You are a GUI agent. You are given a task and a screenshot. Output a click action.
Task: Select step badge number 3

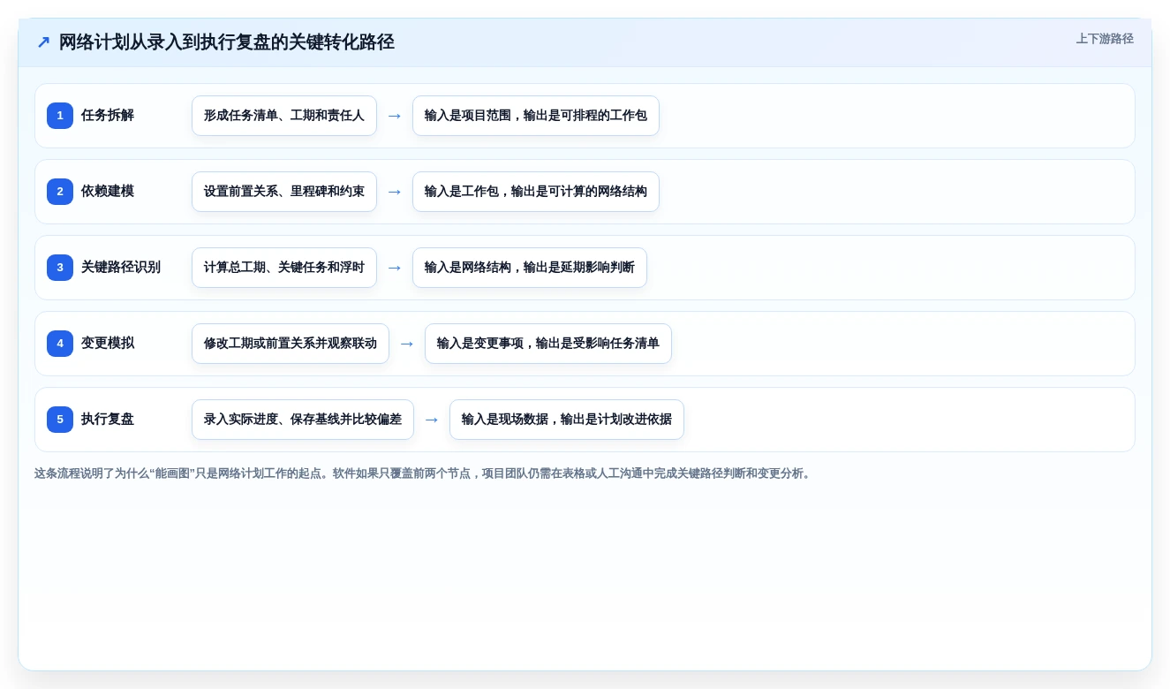pyautogui.click(x=60, y=268)
